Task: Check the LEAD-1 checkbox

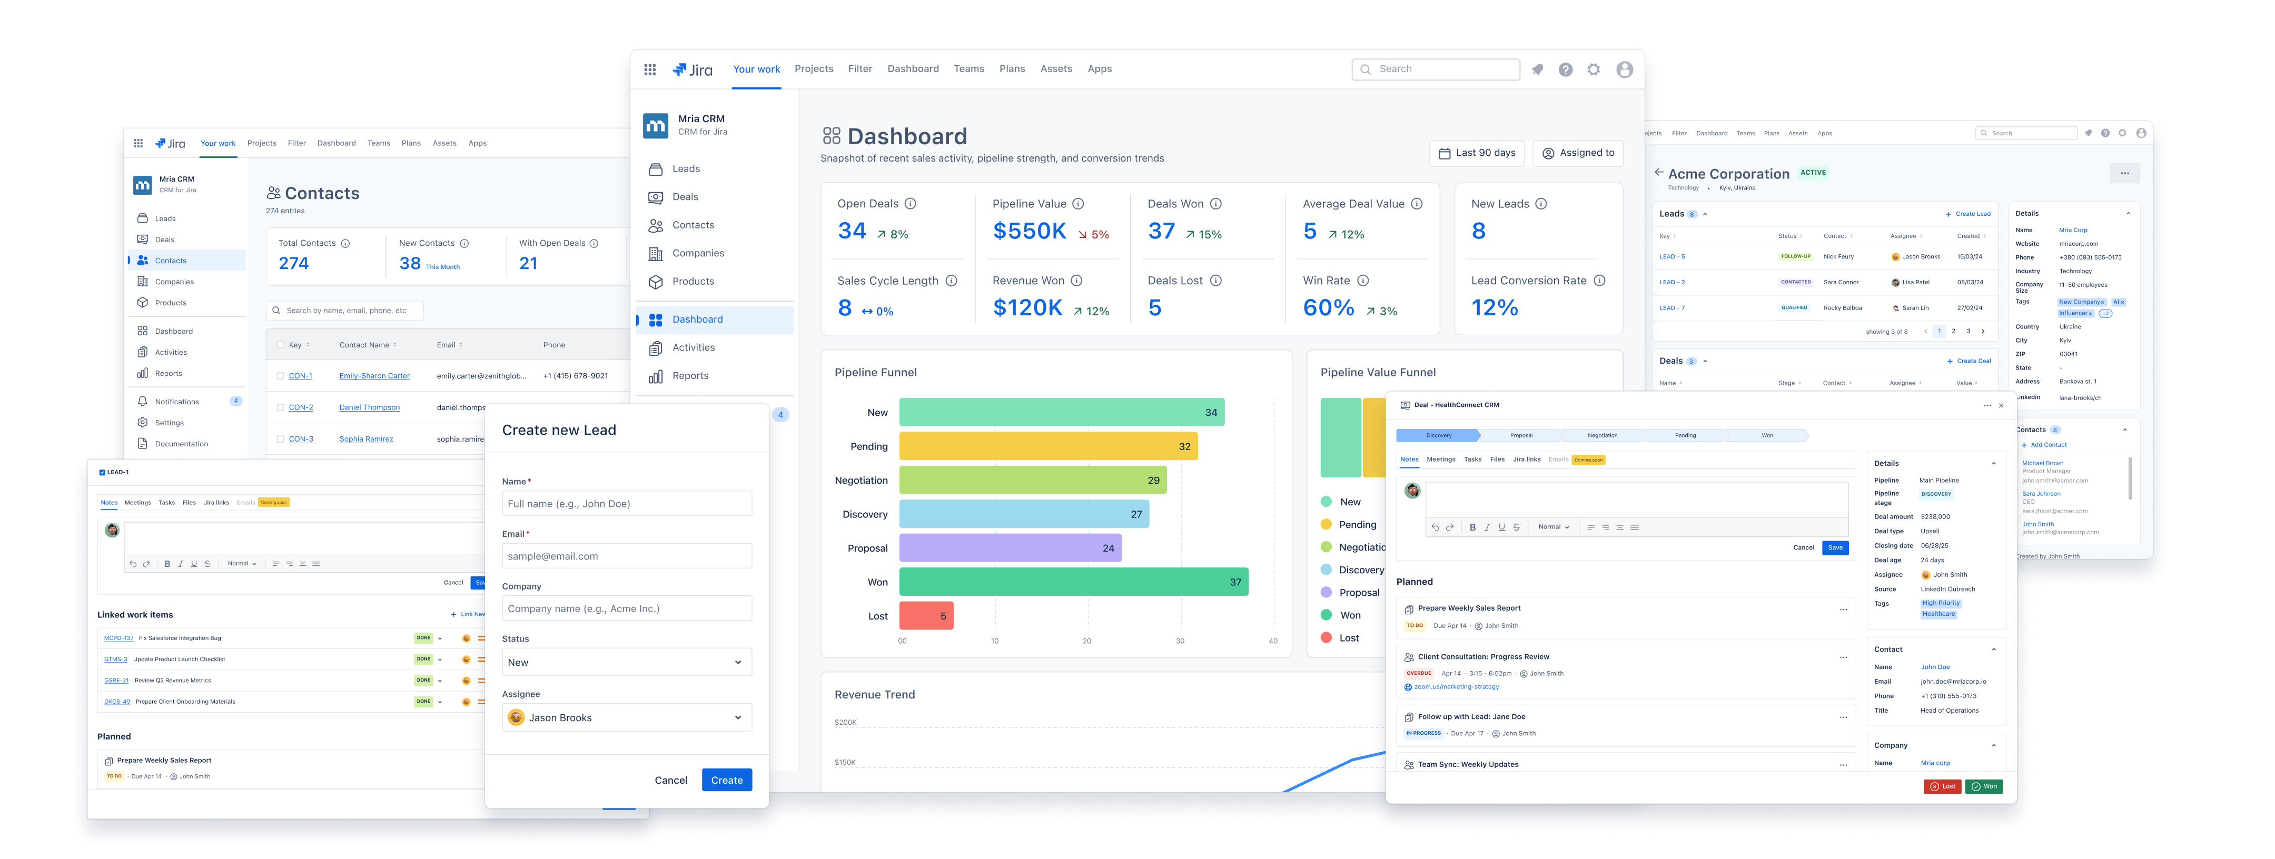Action: pyautogui.click(x=103, y=472)
